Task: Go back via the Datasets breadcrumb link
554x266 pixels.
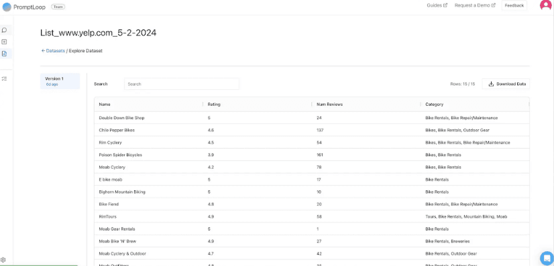Action: point(53,51)
